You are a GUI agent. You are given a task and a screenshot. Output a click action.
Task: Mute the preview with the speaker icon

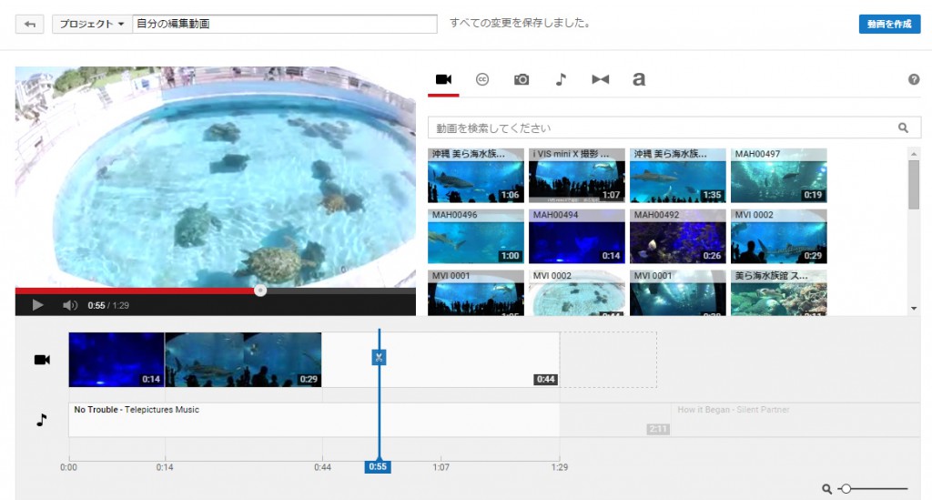[69, 305]
